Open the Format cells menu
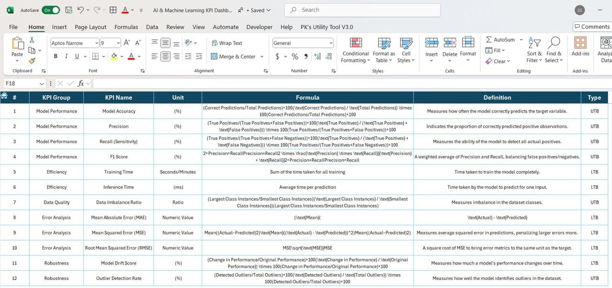The width and height of the screenshot is (612, 288). click(468, 50)
